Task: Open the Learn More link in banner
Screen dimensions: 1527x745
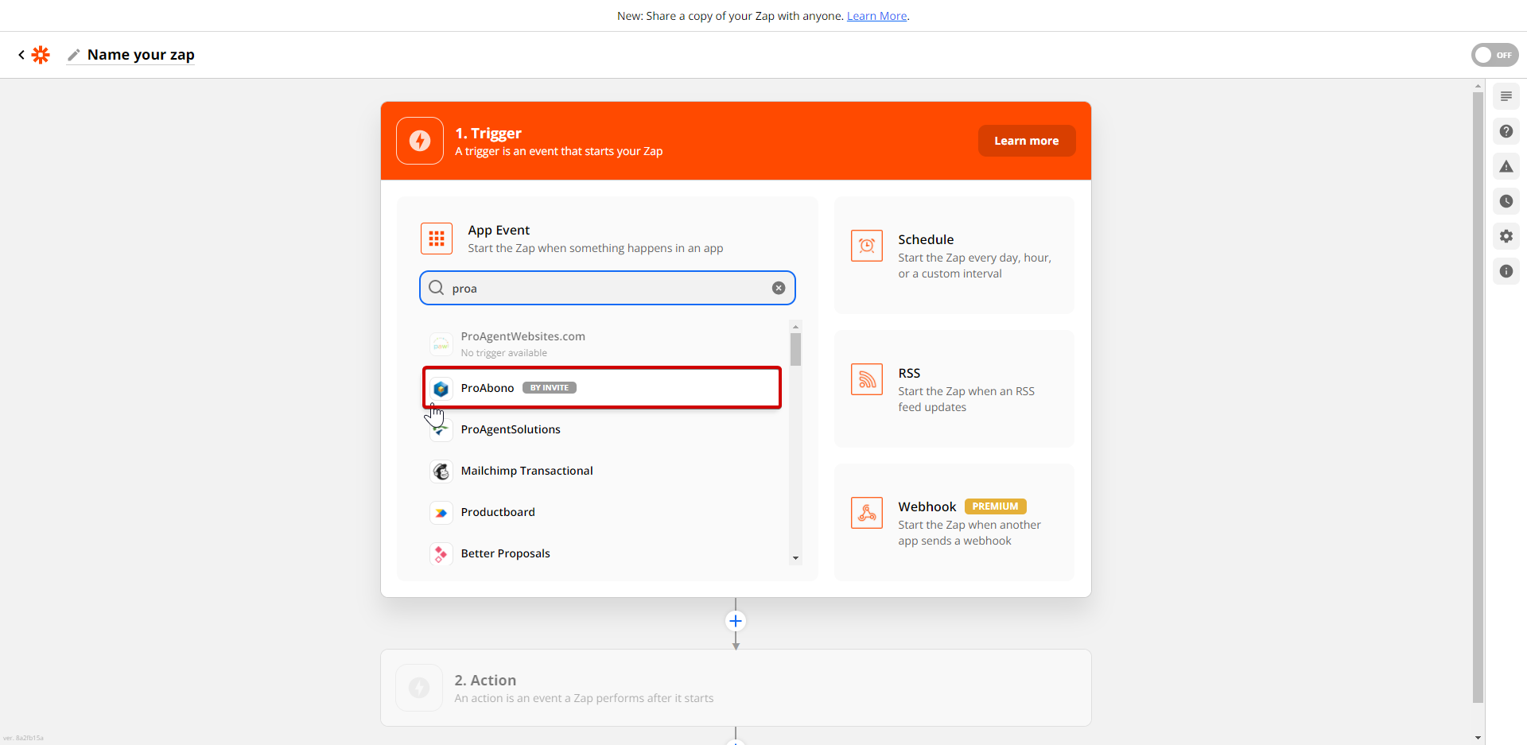Action: coord(876,16)
